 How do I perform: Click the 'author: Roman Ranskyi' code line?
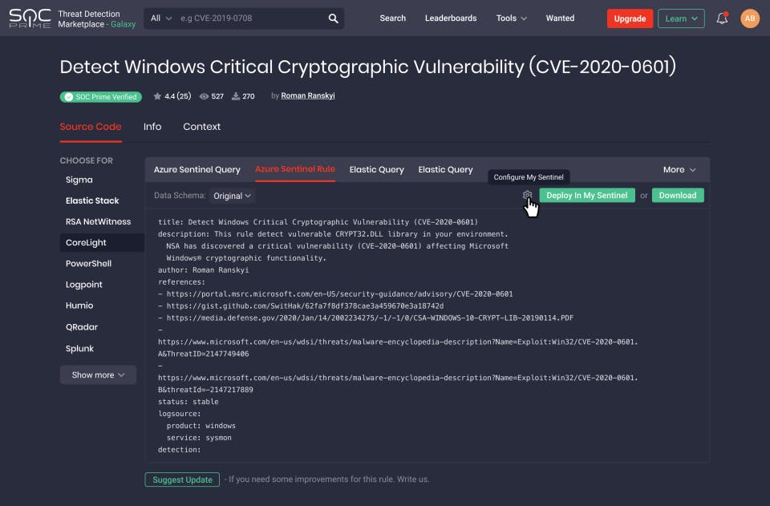click(x=203, y=270)
